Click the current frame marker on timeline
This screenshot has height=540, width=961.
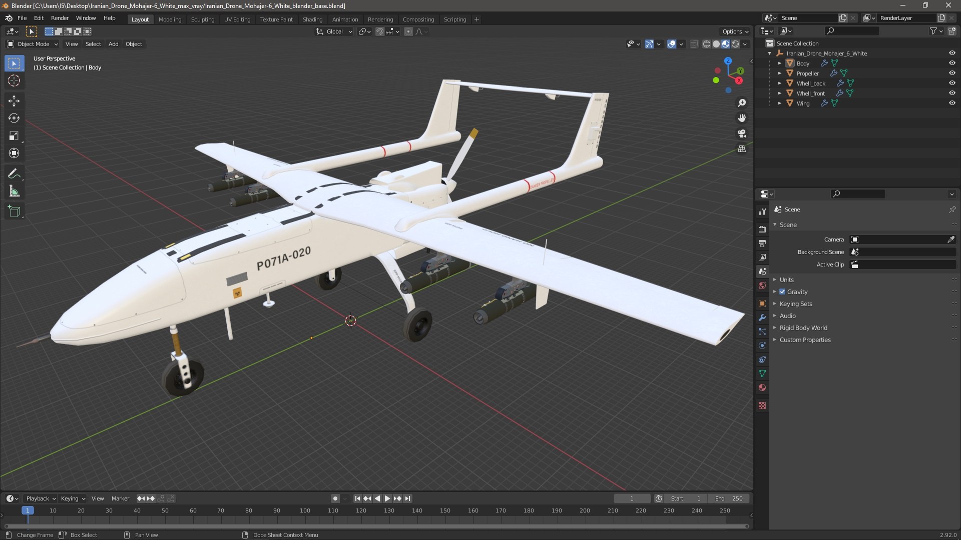click(x=28, y=510)
